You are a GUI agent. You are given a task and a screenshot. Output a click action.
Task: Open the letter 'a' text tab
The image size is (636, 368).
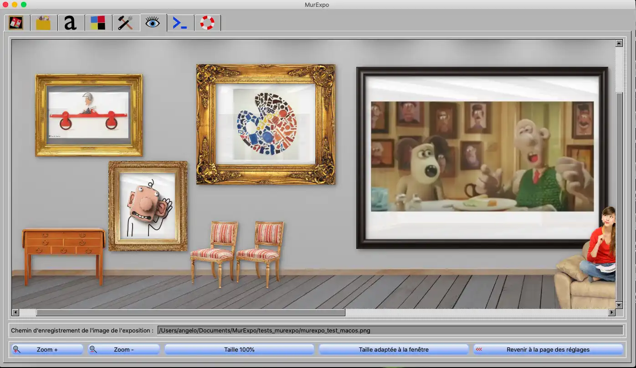click(x=71, y=23)
